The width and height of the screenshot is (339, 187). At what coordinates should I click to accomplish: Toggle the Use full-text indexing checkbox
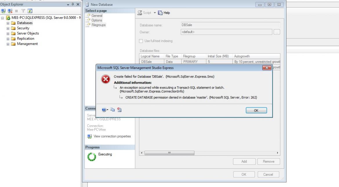coord(141,41)
